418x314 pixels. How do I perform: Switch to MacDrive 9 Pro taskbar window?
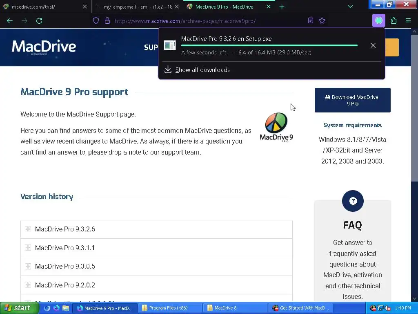point(105,308)
